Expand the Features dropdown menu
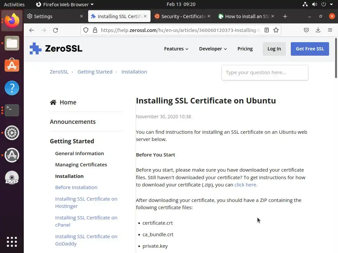Viewport: 338px width, 253px height. (176, 49)
